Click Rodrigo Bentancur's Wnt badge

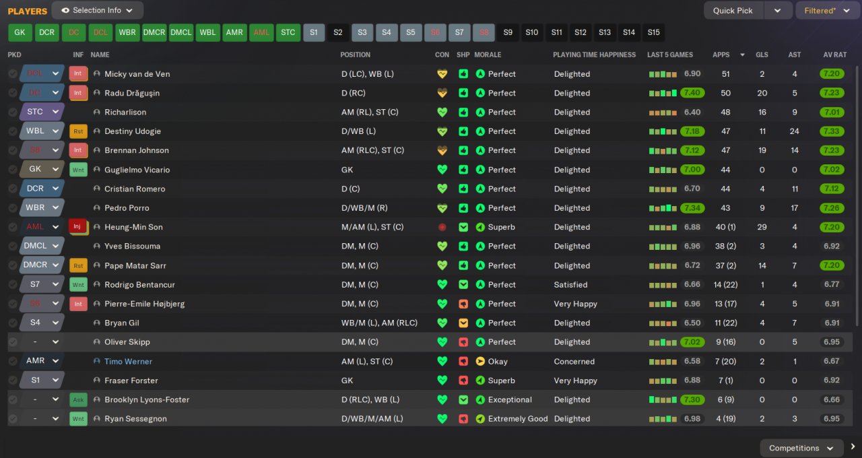tap(78, 284)
